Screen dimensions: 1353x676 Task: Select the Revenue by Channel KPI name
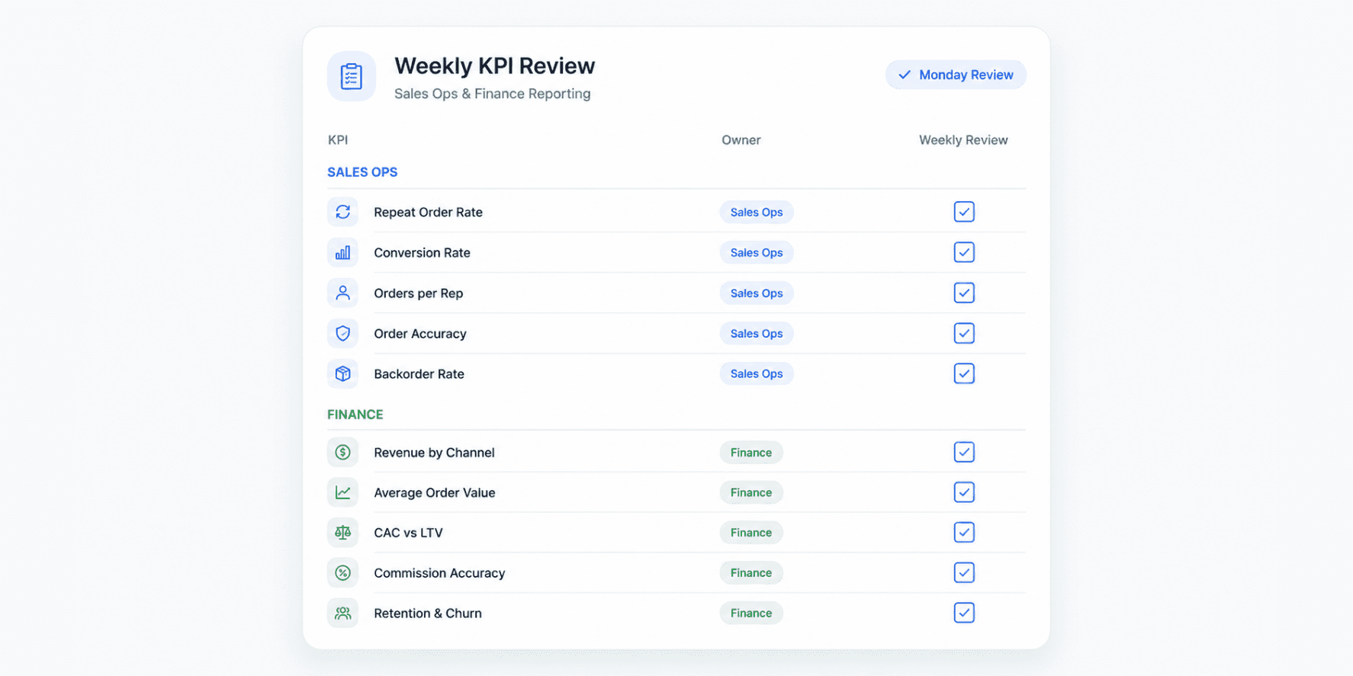[x=434, y=453]
